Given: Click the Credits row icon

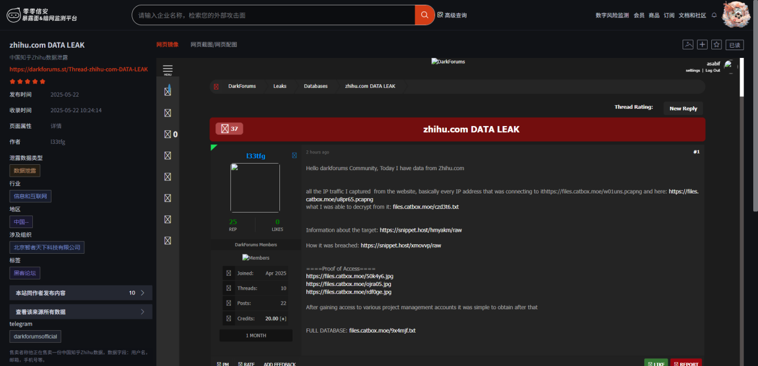Looking at the screenshot, I should [229, 319].
